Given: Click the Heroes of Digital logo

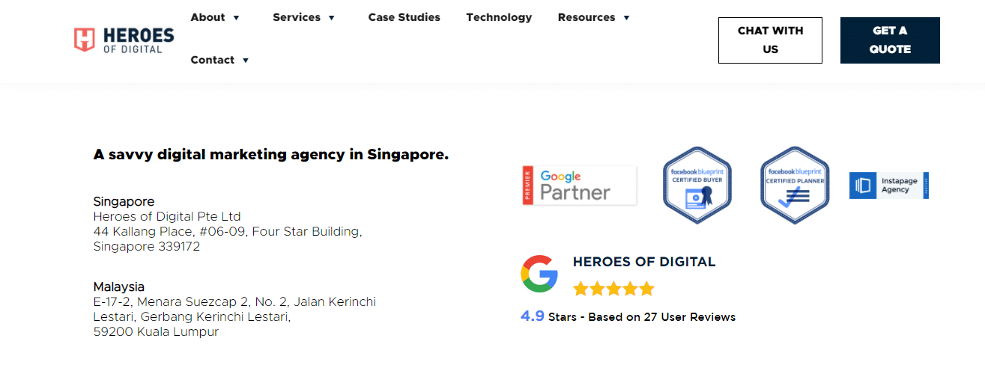Looking at the screenshot, I should coord(124,40).
